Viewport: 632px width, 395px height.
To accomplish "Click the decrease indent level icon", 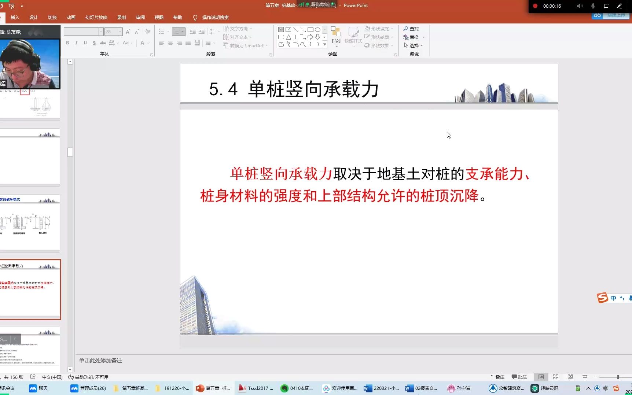I will (x=193, y=32).
